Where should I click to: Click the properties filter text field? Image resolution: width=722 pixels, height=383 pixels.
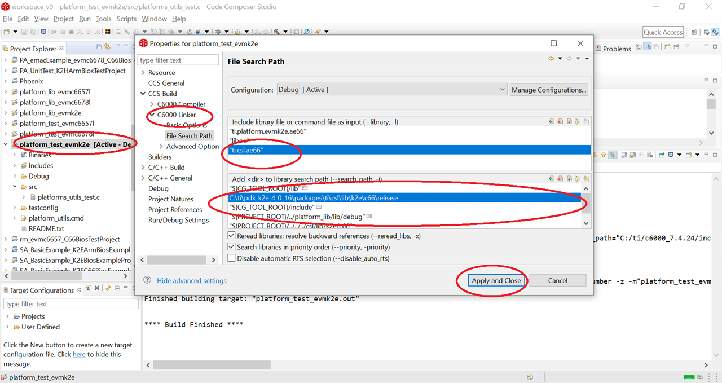pos(178,60)
